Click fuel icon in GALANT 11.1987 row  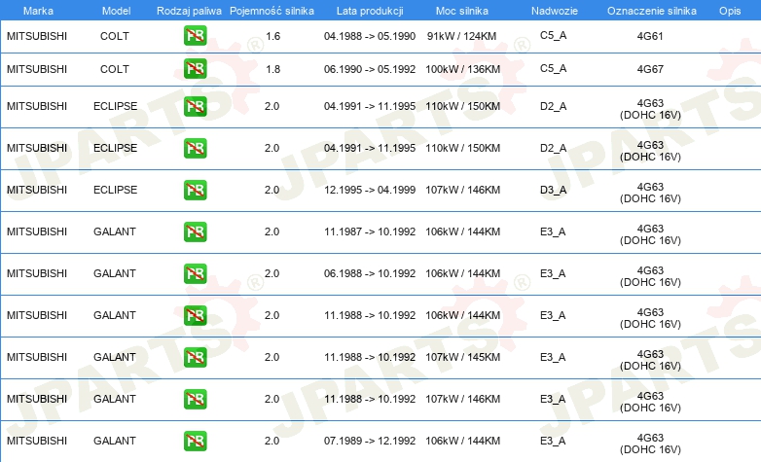(195, 231)
